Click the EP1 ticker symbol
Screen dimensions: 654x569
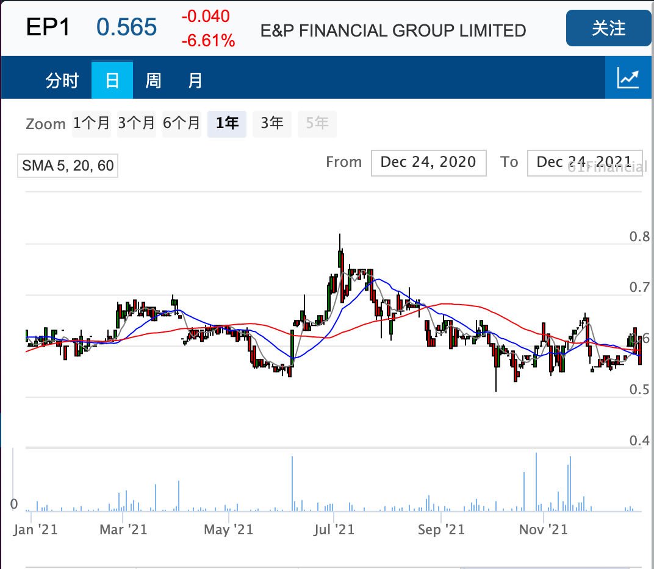48,27
